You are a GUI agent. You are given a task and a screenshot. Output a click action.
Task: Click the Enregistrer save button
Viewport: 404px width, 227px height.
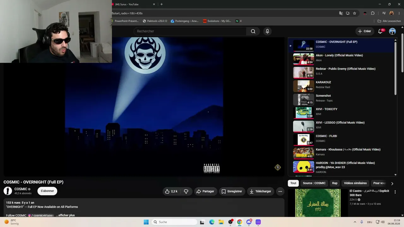pos(232,191)
